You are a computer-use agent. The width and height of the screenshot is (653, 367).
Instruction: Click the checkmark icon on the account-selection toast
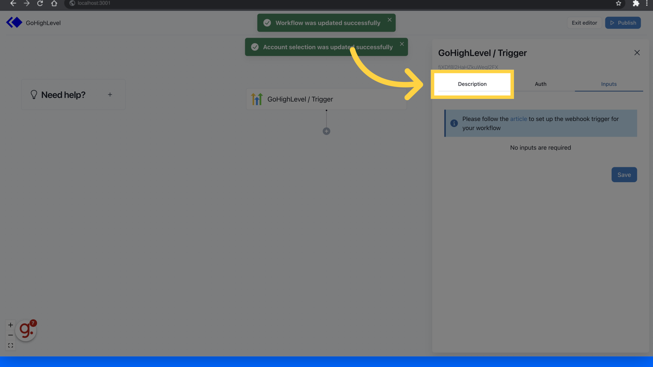click(255, 47)
